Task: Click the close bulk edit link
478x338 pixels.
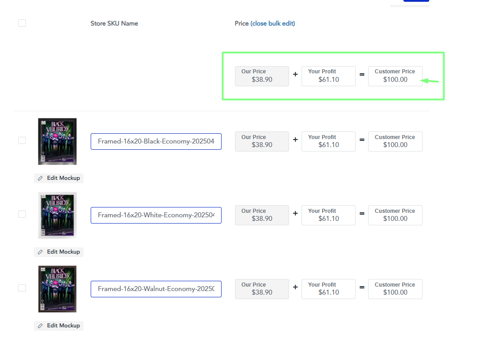Action: tap(273, 23)
